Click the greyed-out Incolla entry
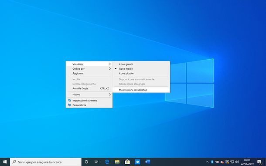 [89, 79]
